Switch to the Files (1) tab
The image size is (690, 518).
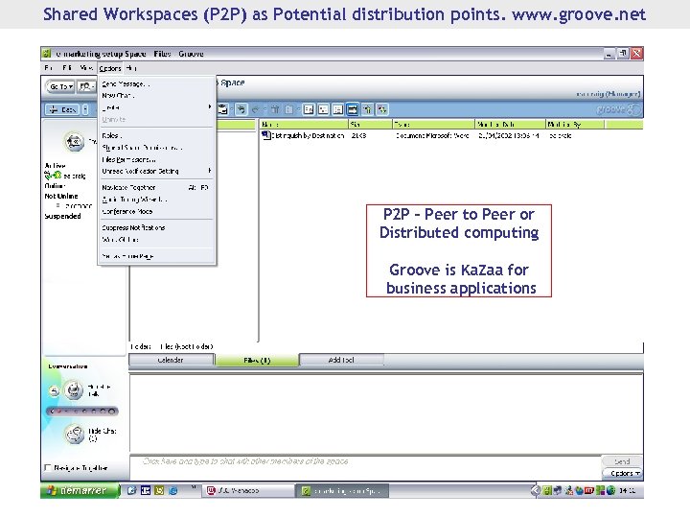257,360
